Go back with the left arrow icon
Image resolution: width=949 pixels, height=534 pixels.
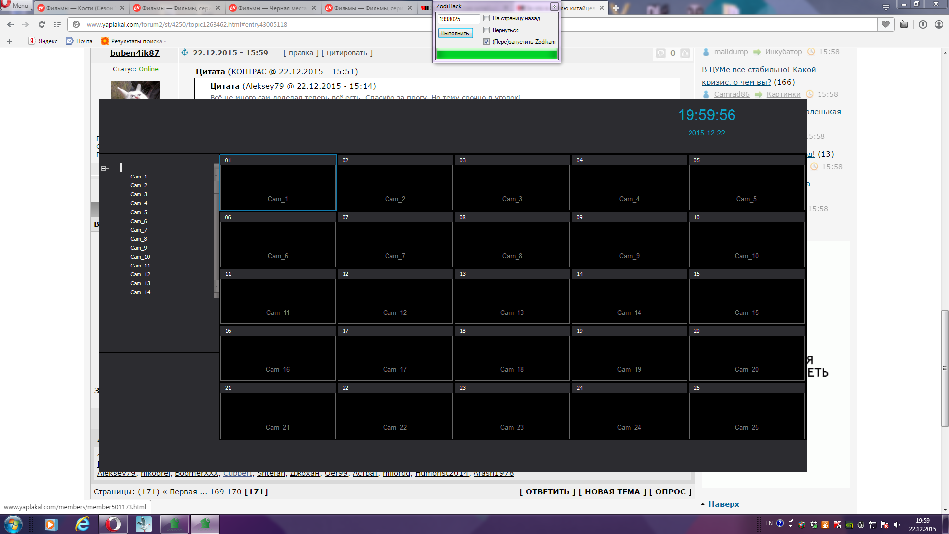[x=10, y=24]
